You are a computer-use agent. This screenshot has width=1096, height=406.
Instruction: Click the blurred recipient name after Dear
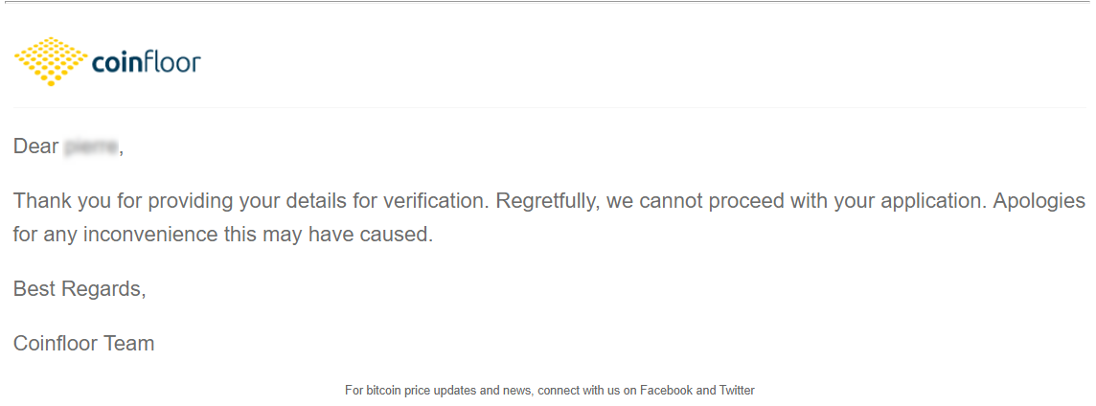coord(92,147)
